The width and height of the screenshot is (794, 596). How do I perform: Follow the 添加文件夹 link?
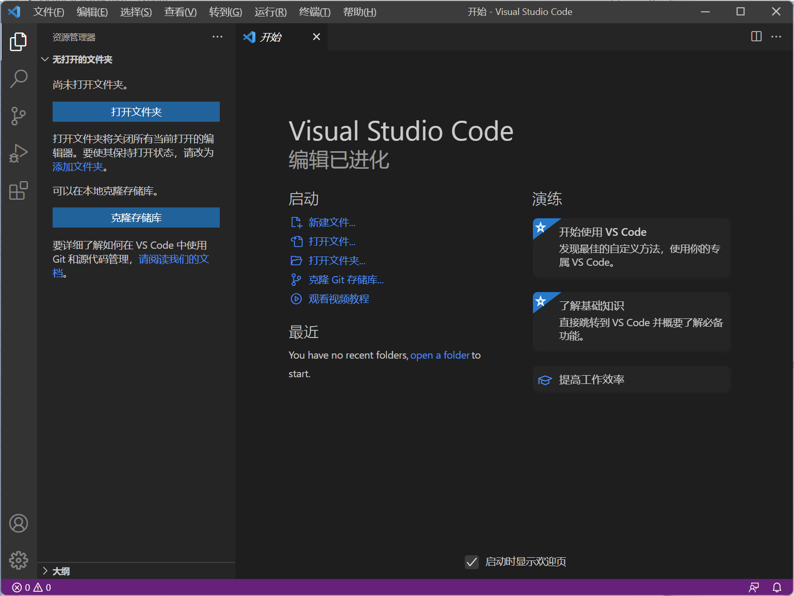78,167
